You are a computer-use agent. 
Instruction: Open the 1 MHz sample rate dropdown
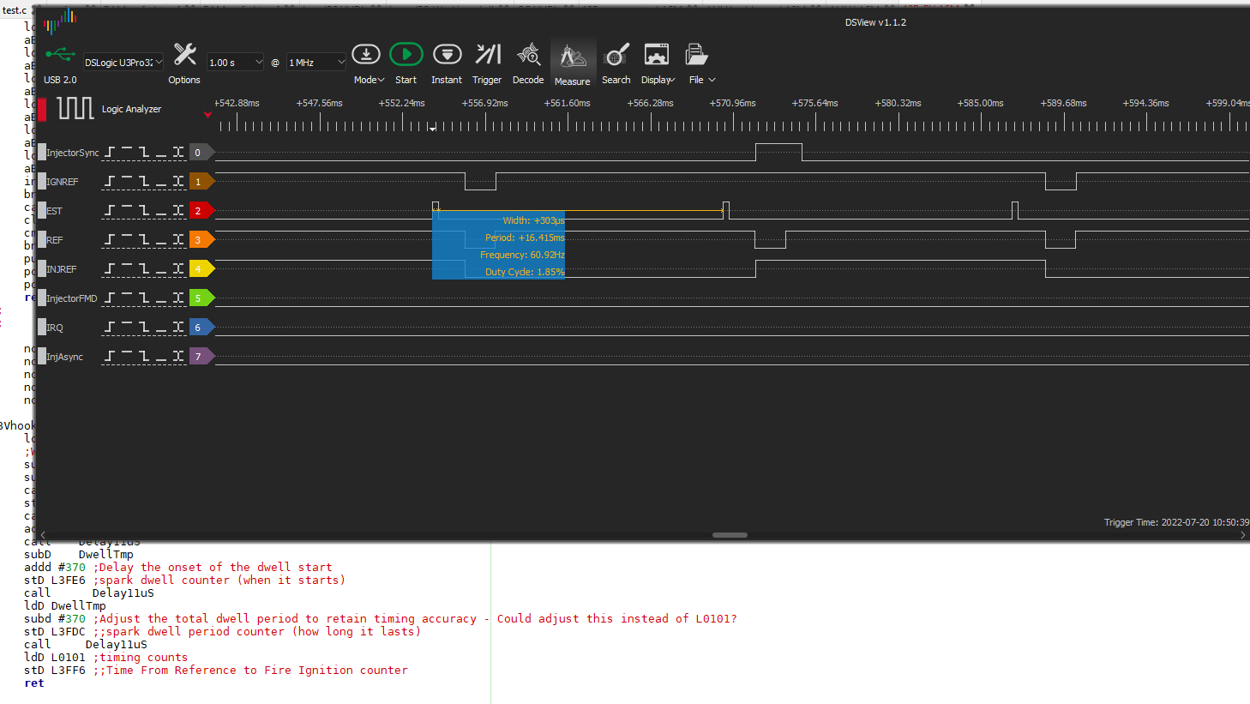tap(316, 62)
